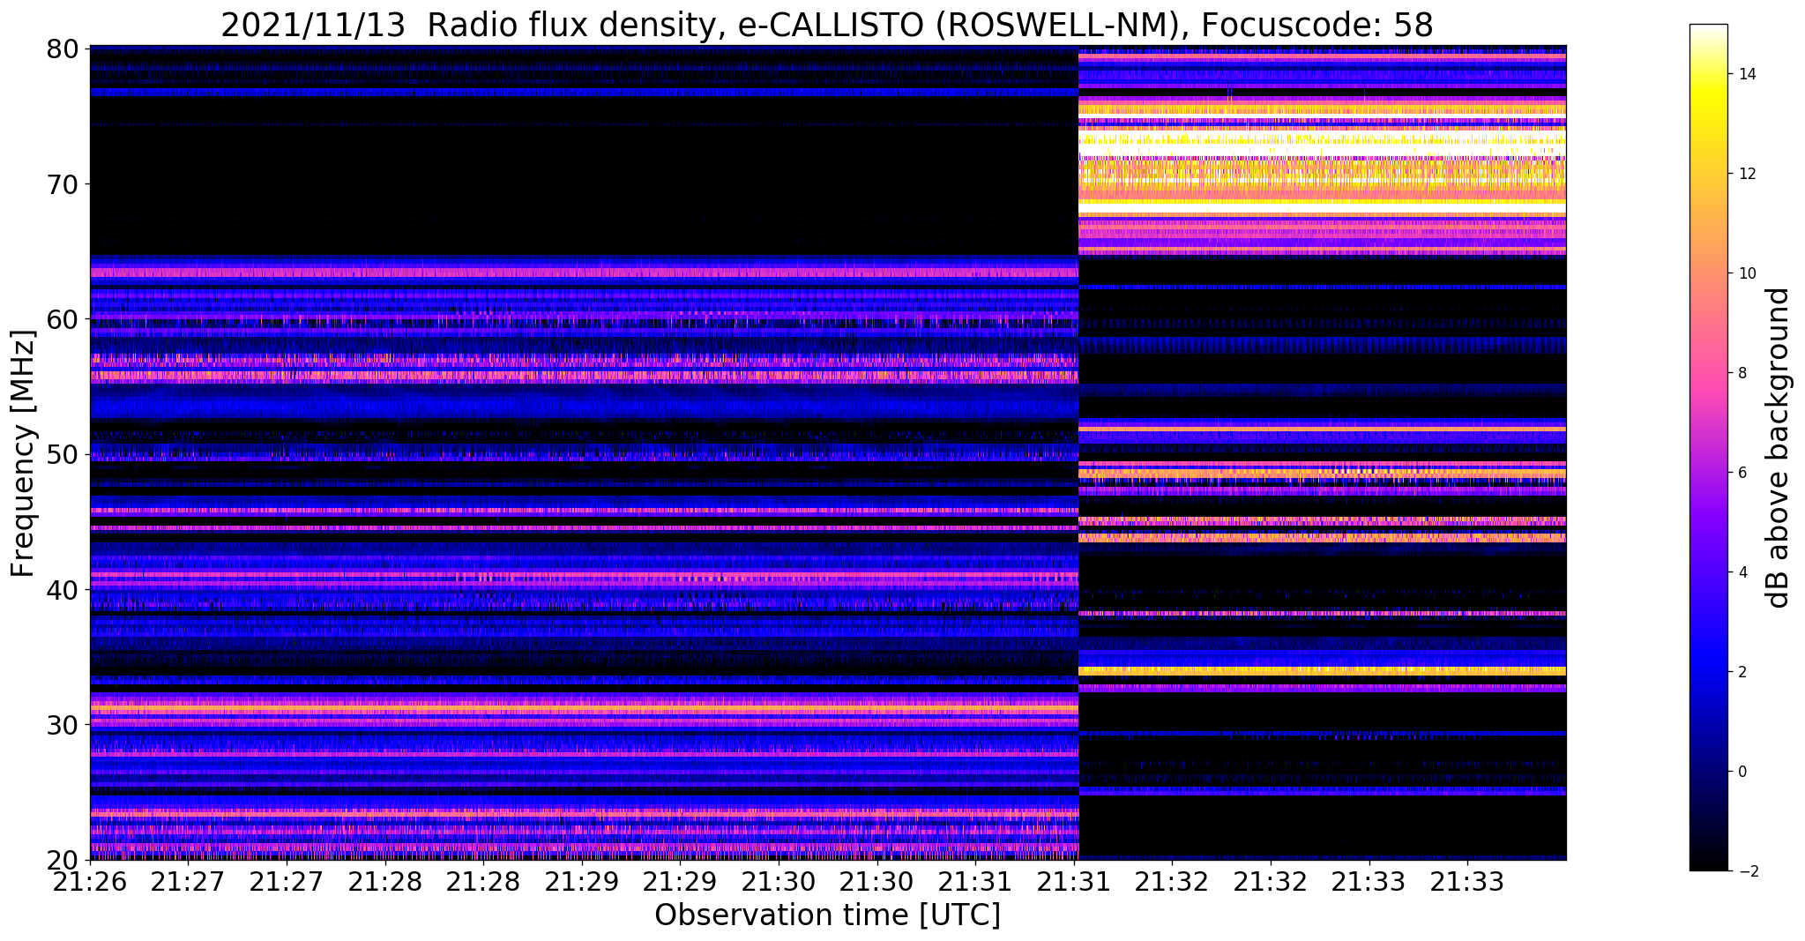Click the yellow band near 34 MHz after 21:31

pyautogui.click(x=1323, y=670)
